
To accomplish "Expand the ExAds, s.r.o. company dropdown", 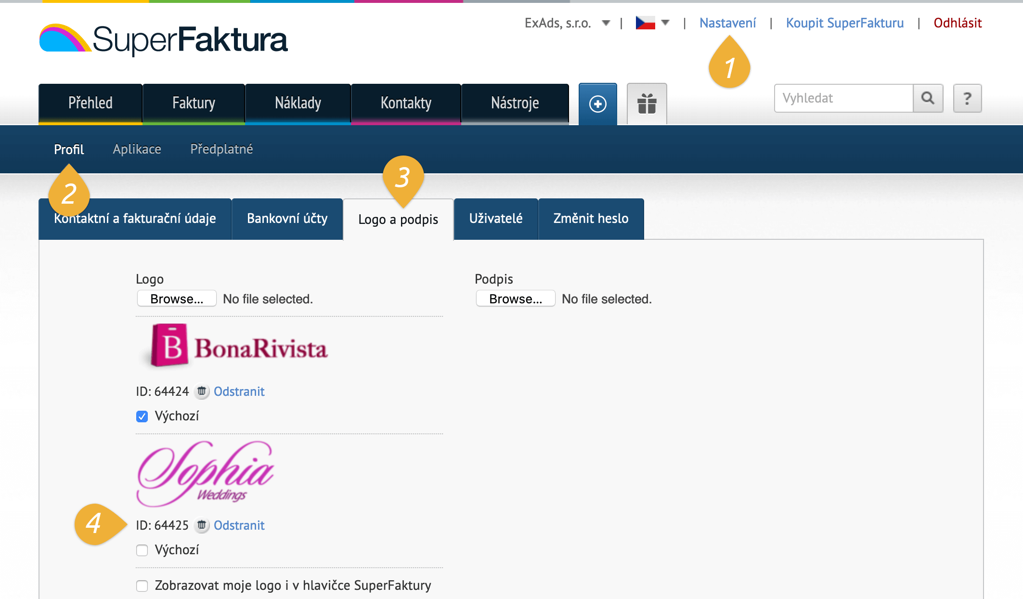I will (606, 23).
